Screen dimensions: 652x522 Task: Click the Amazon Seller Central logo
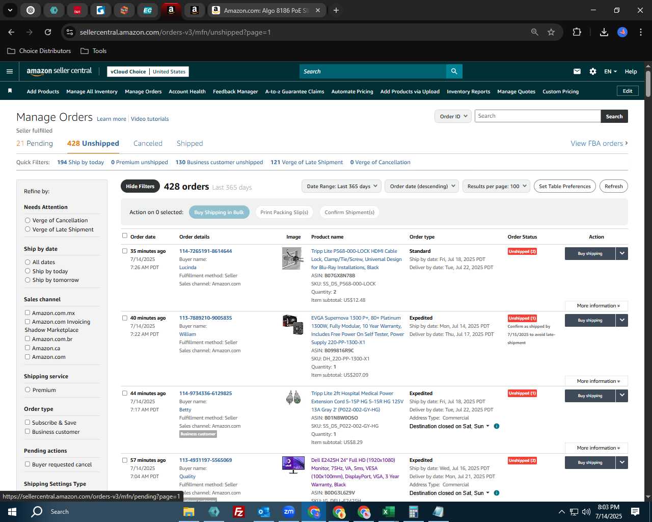pos(59,71)
